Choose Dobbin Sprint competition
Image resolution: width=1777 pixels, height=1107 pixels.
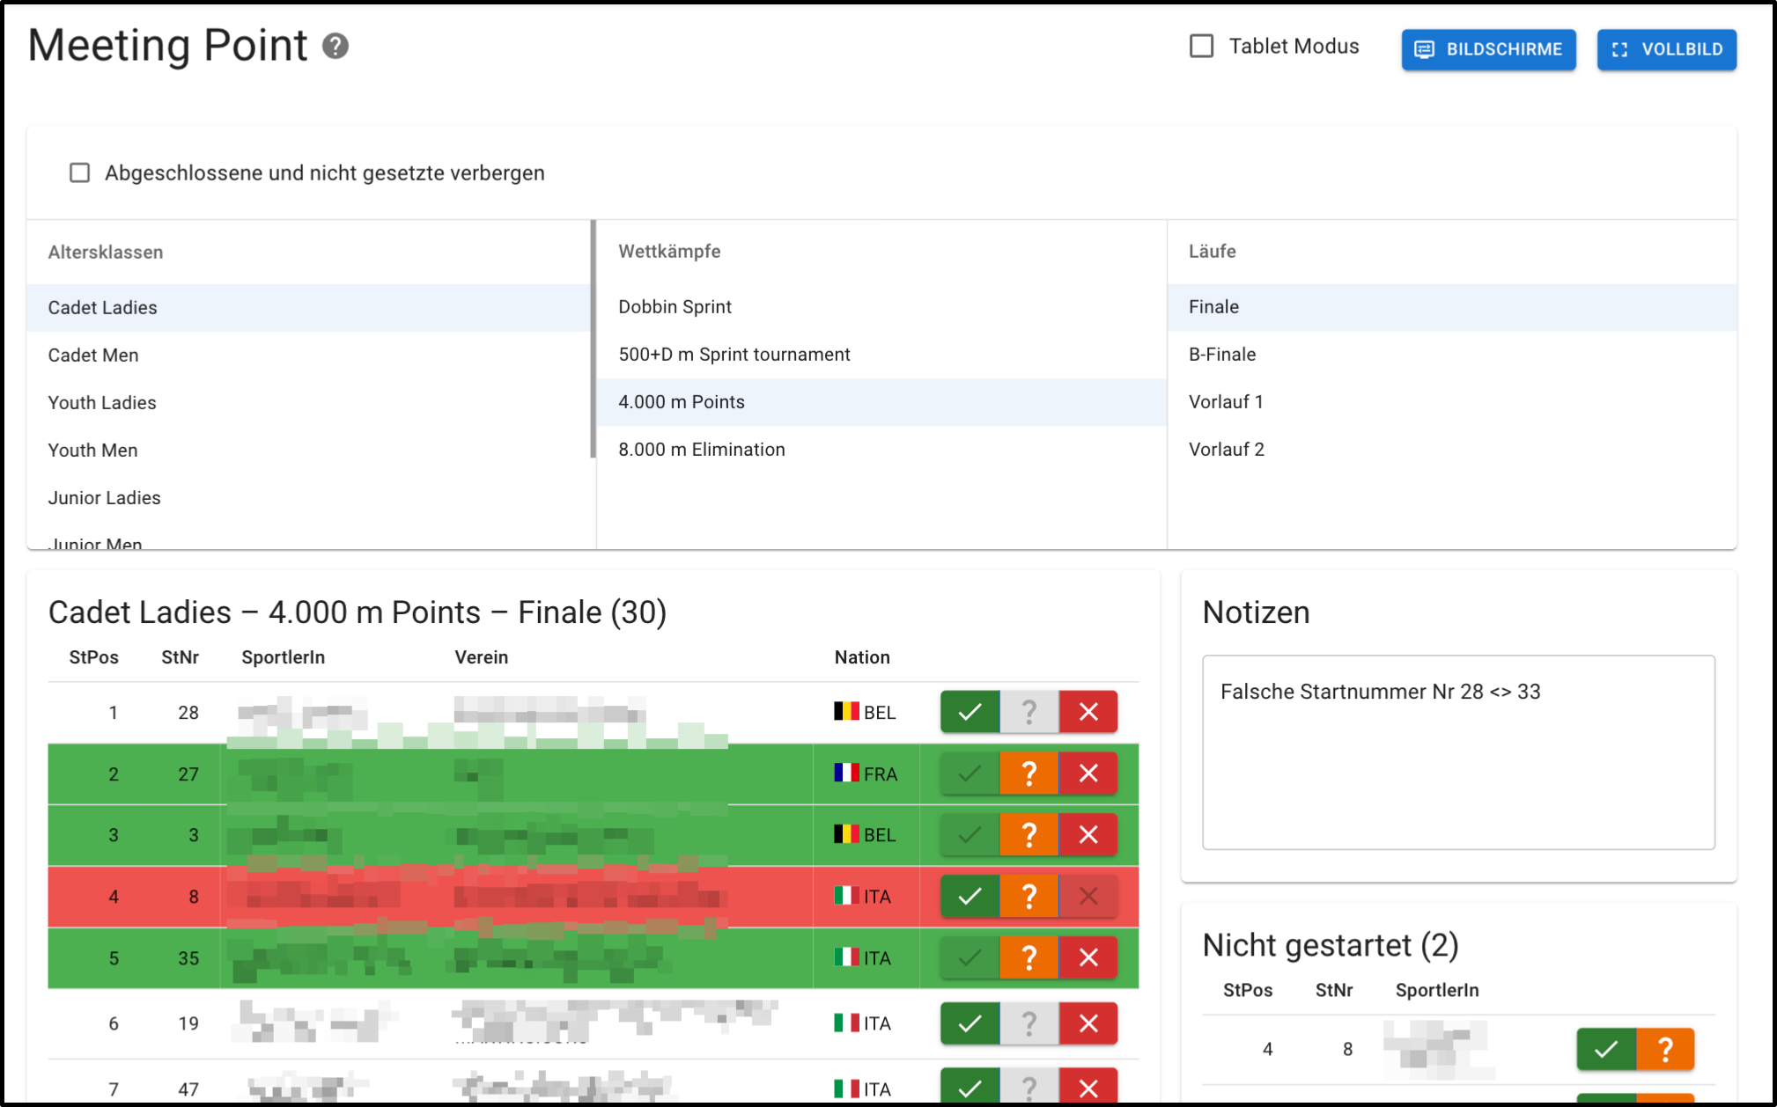click(881, 306)
